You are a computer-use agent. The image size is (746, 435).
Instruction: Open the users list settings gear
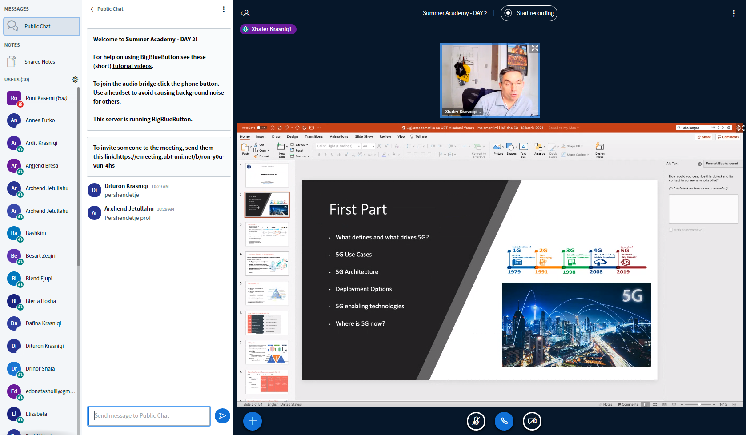(x=75, y=80)
